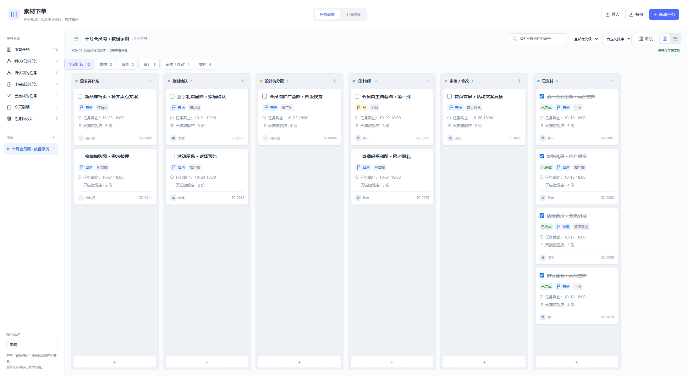Add card via plus in 已交付 header

coord(612,81)
